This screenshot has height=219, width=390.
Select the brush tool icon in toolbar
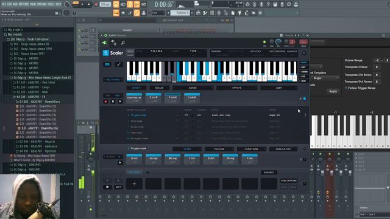pos(130,13)
